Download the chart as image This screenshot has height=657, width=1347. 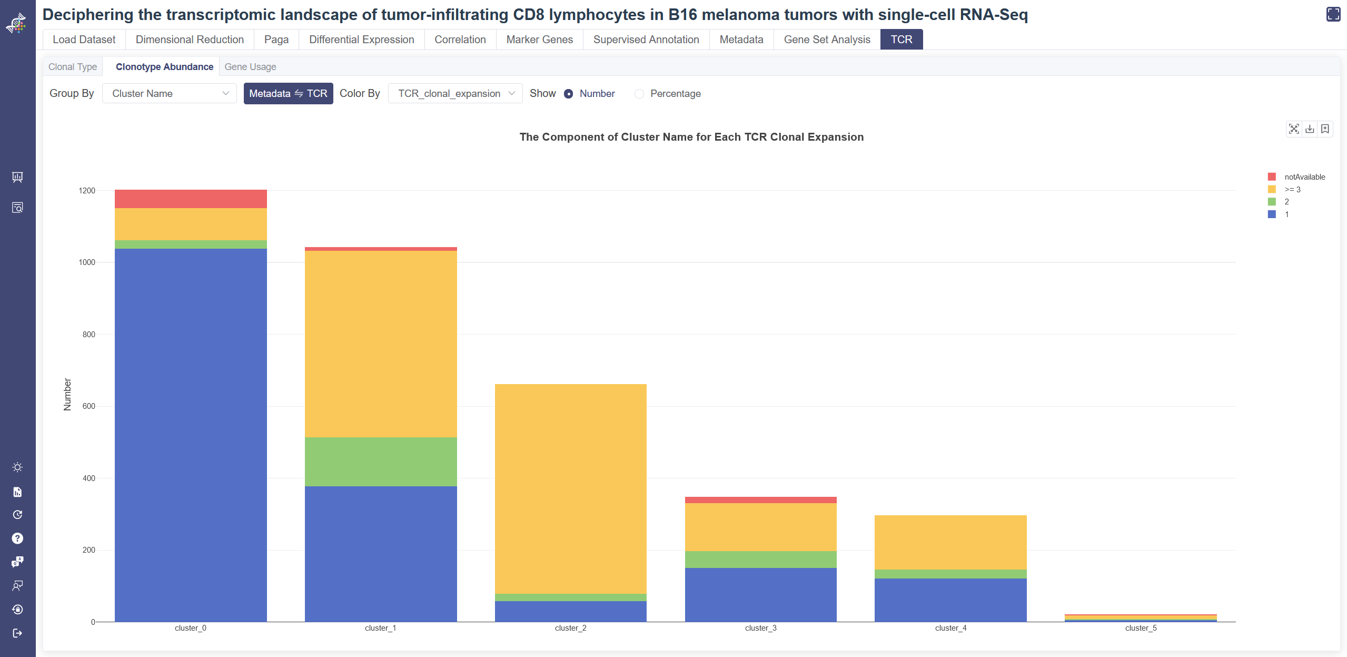click(1310, 129)
